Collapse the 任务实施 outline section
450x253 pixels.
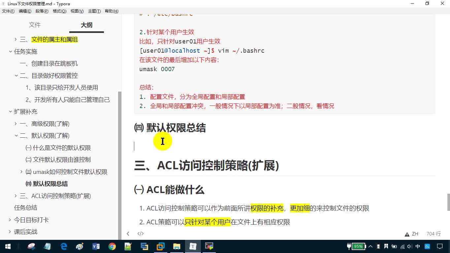click(10, 52)
